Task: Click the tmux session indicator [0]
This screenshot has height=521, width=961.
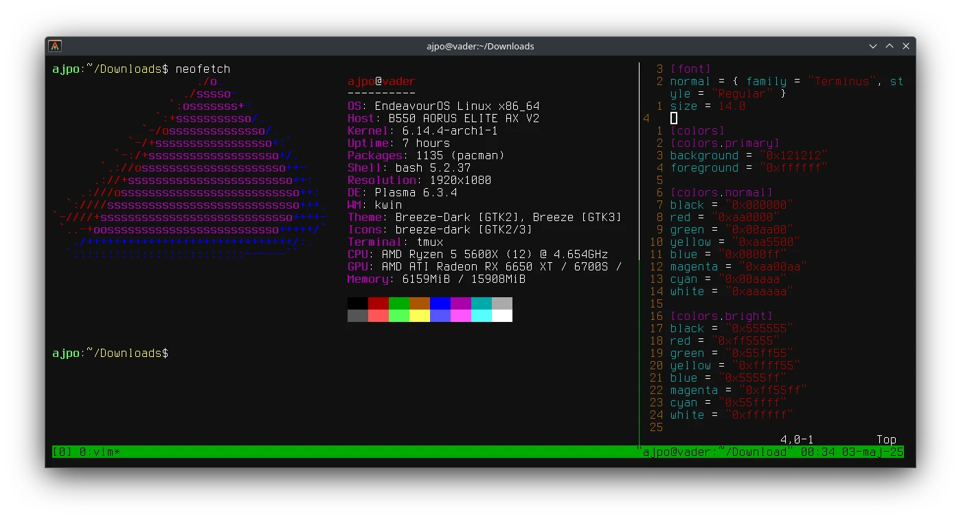Action: point(63,452)
